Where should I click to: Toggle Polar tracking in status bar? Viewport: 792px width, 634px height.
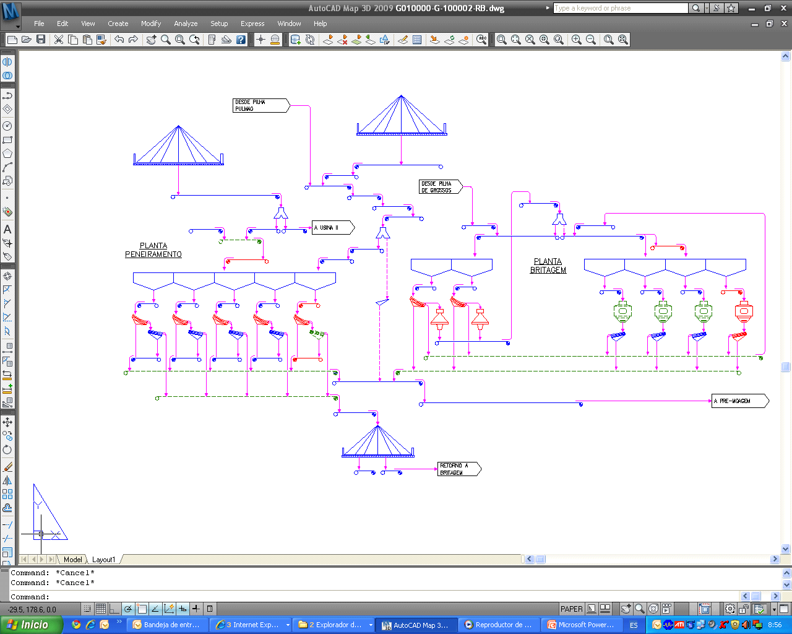128,609
